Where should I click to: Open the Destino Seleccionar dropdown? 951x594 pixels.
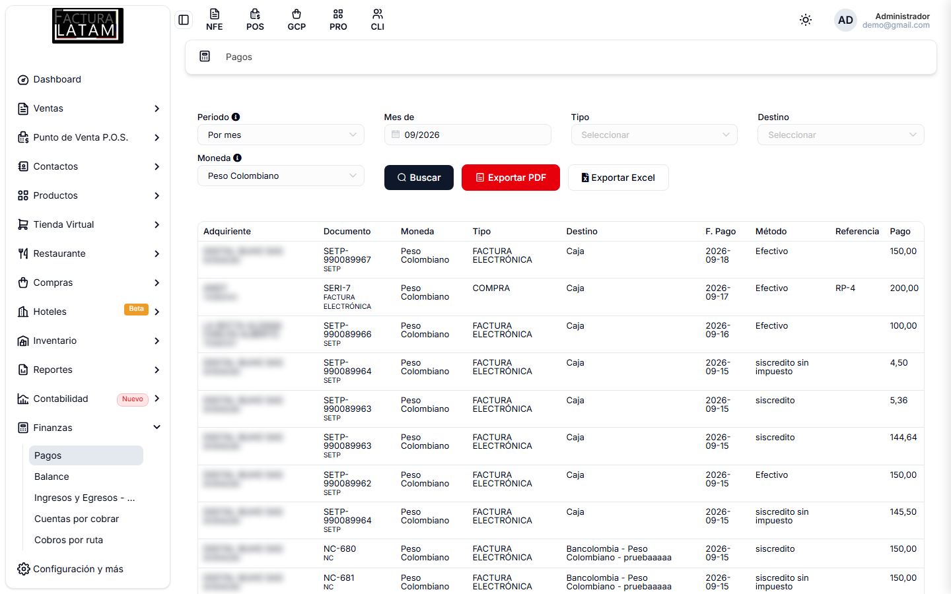[841, 135]
